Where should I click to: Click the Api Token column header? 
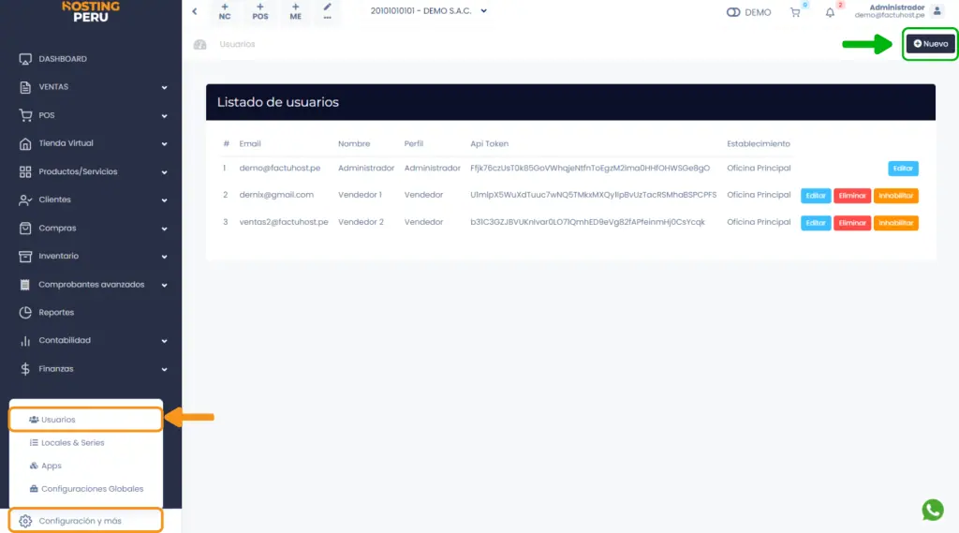coord(489,144)
